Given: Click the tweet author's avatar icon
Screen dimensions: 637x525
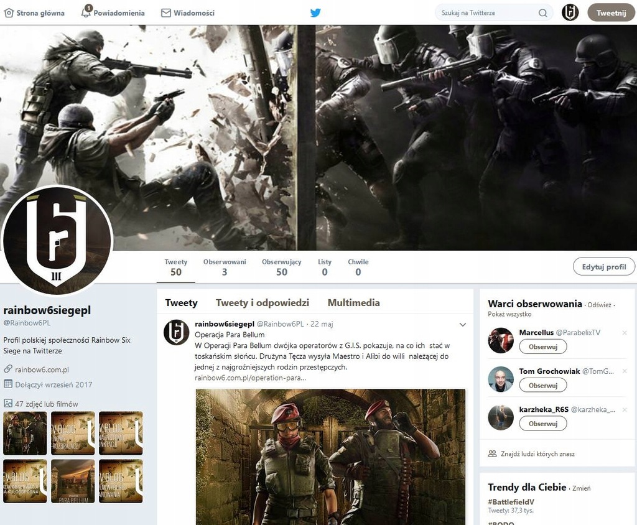Looking at the screenshot, I should click(x=176, y=332).
